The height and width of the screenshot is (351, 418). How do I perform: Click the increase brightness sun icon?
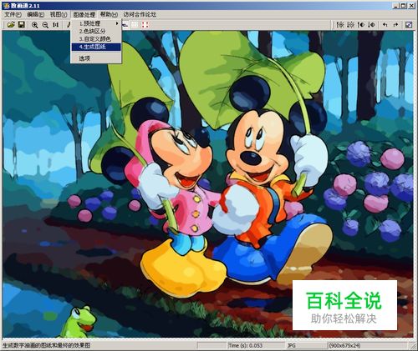tap(340, 25)
